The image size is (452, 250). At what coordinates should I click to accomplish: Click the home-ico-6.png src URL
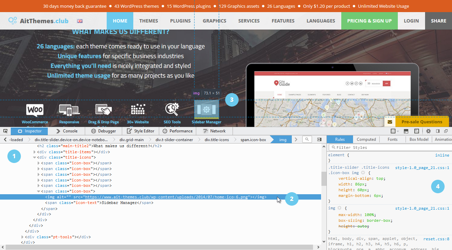[166, 197]
